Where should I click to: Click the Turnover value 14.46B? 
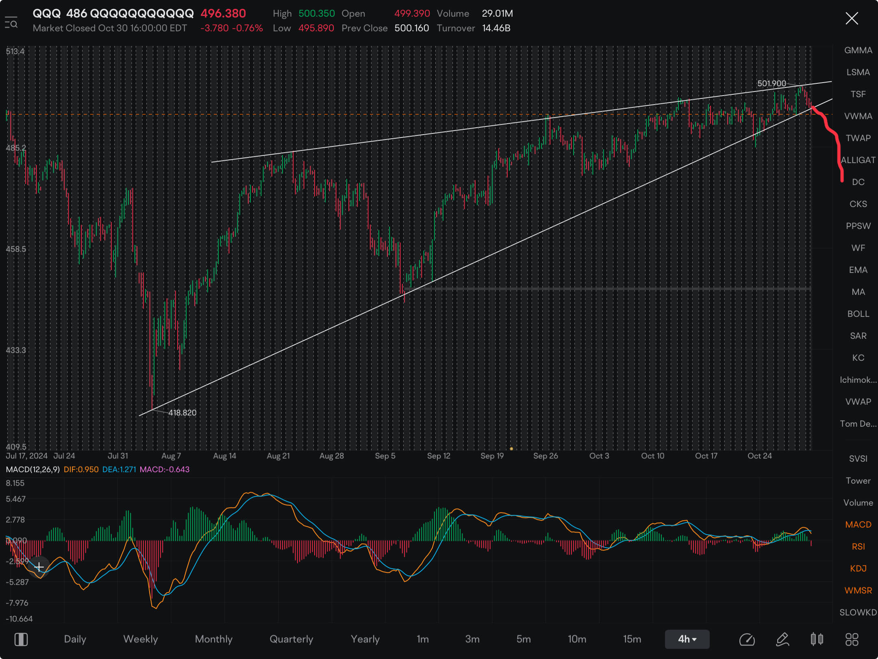coord(496,28)
